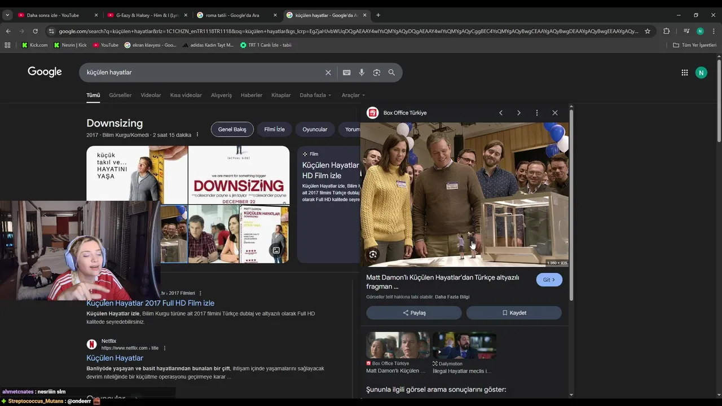The width and height of the screenshot is (722, 406).
Task: Reload the current page
Action: [36, 31]
